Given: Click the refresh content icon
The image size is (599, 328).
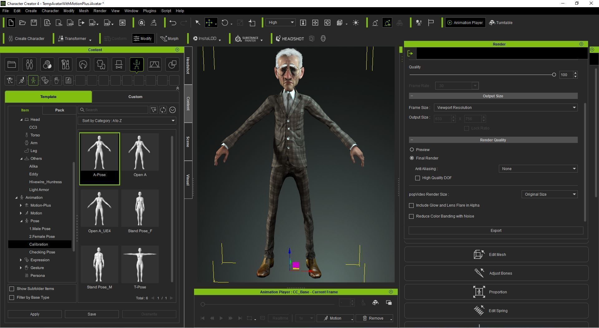Looking at the screenshot, I should pyautogui.click(x=163, y=110).
